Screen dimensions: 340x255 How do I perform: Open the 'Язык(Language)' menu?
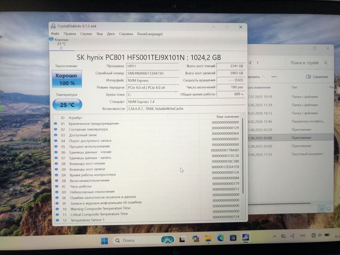coord(150,34)
